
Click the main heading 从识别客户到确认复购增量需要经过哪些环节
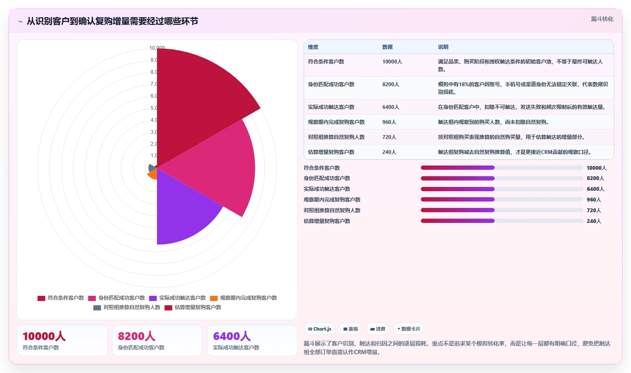click(x=112, y=21)
